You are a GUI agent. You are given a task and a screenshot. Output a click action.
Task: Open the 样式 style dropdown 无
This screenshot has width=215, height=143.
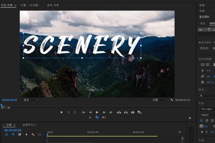click(207, 95)
